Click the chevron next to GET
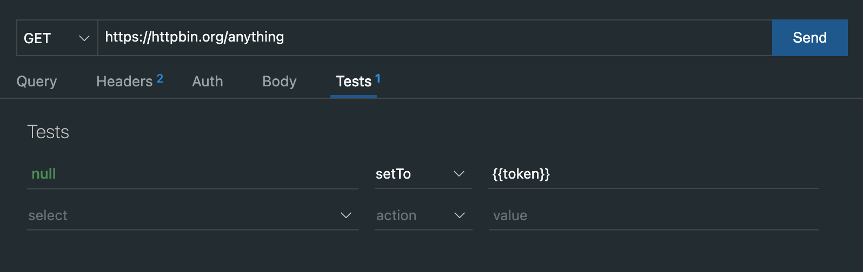 [x=84, y=38]
